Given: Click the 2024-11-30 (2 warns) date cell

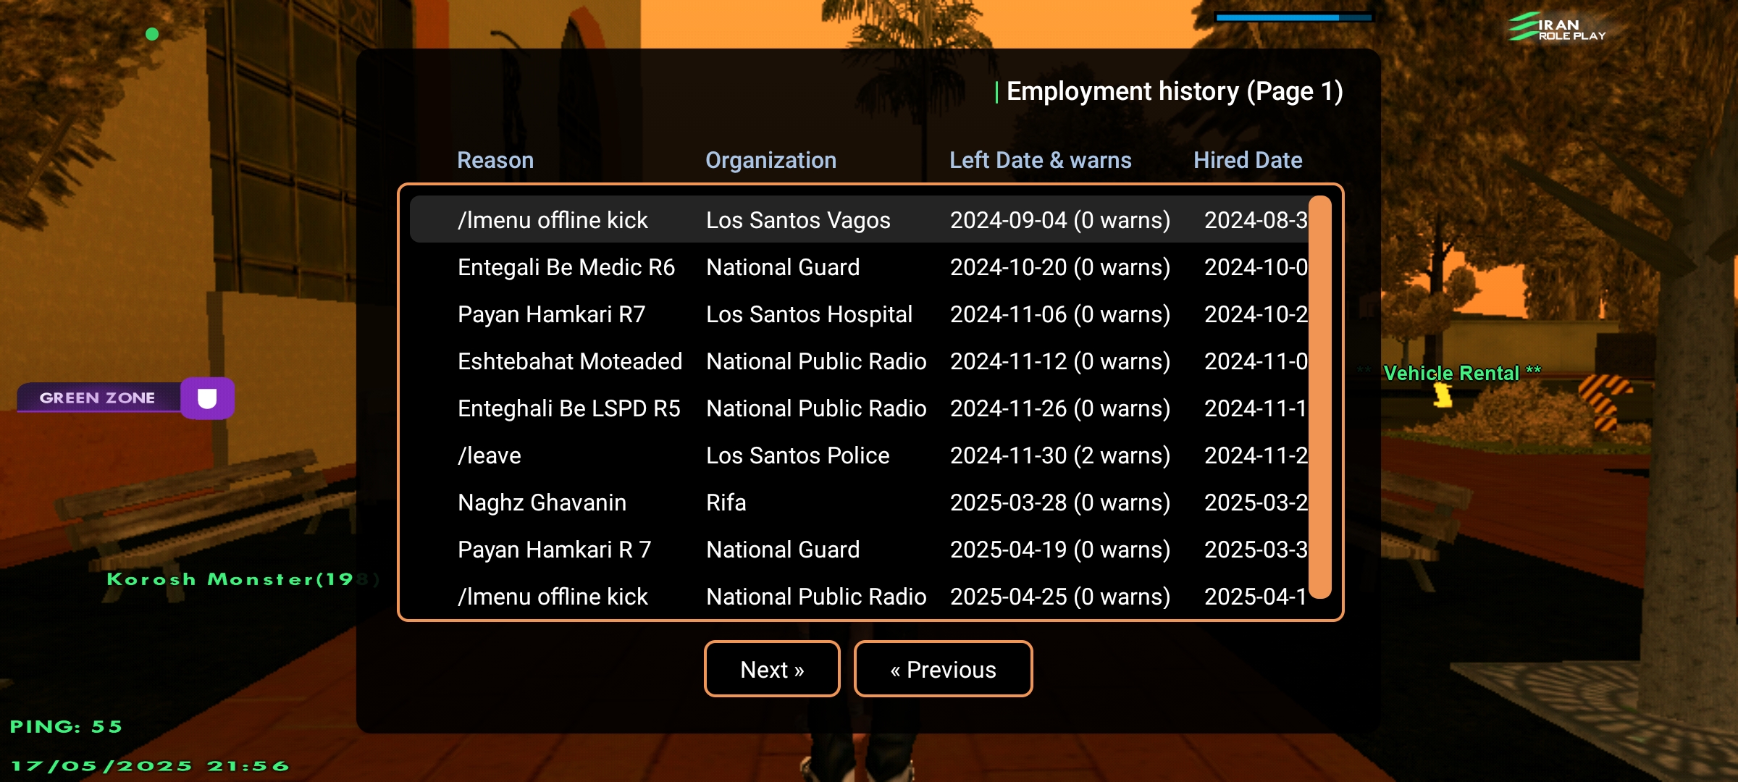Looking at the screenshot, I should [1059, 455].
